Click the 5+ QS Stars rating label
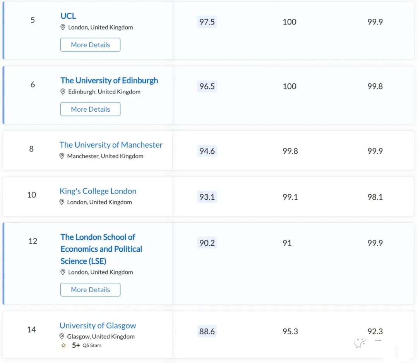Image resolution: width=418 pixels, height=363 pixels. click(x=87, y=345)
